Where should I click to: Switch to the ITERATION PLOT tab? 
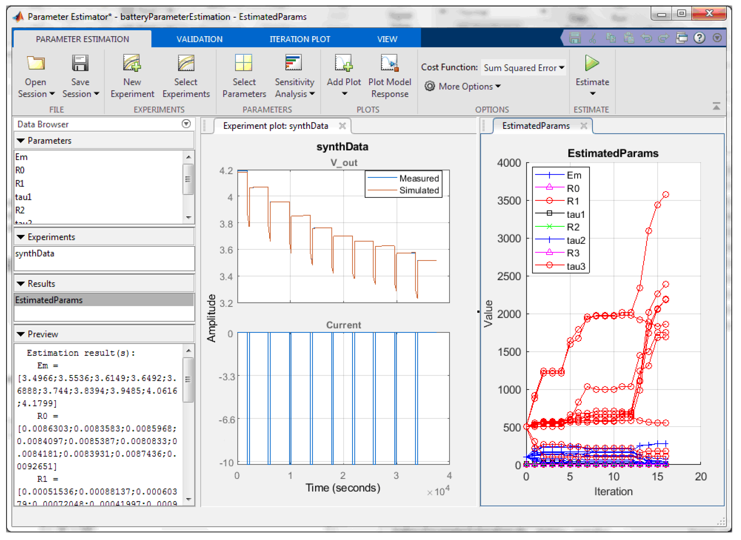pos(300,39)
